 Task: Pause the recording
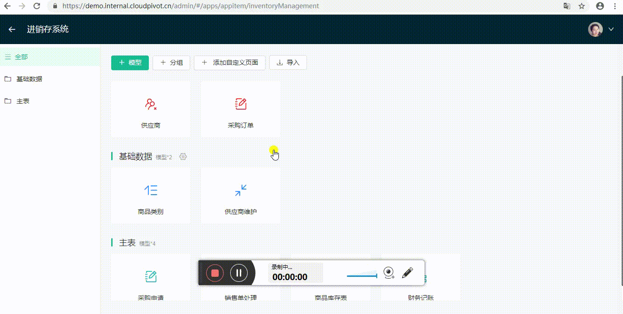click(239, 273)
